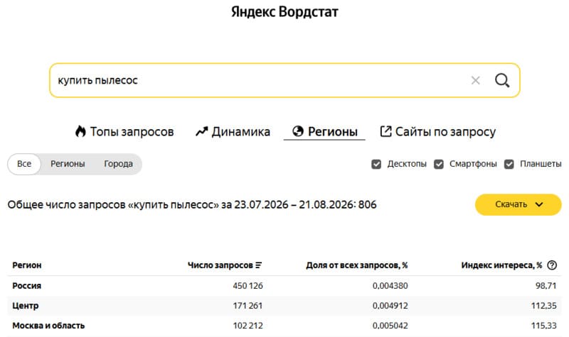Viewport: 569px width, 337px height.
Task: Click the Яндекс Вордстат title
Action: coord(284,12)
